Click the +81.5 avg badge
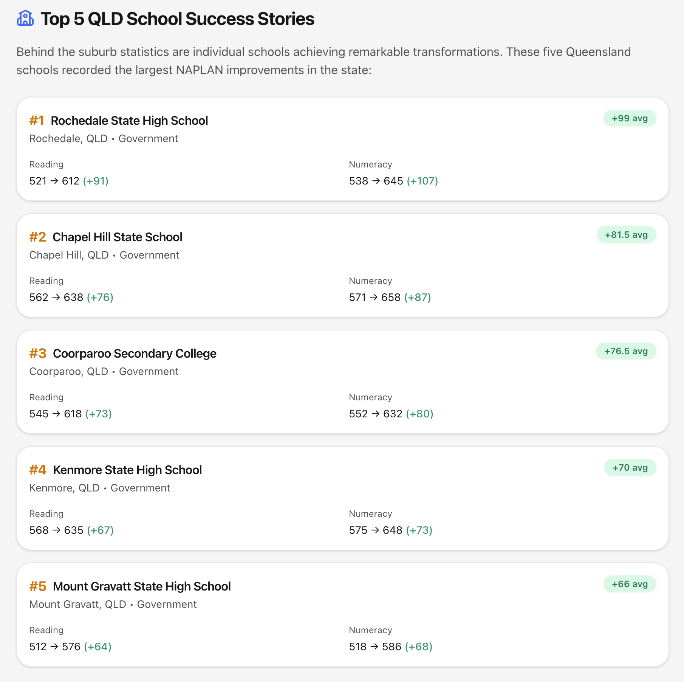This screenshot has height=682, width=684. pyautogui.click(x=626, y=235)
